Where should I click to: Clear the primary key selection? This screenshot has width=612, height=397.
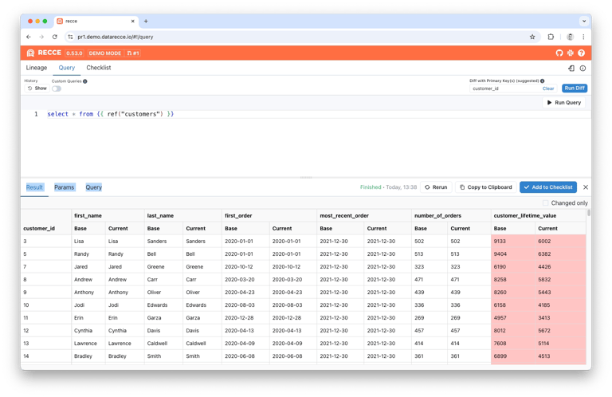click(548, 88)
